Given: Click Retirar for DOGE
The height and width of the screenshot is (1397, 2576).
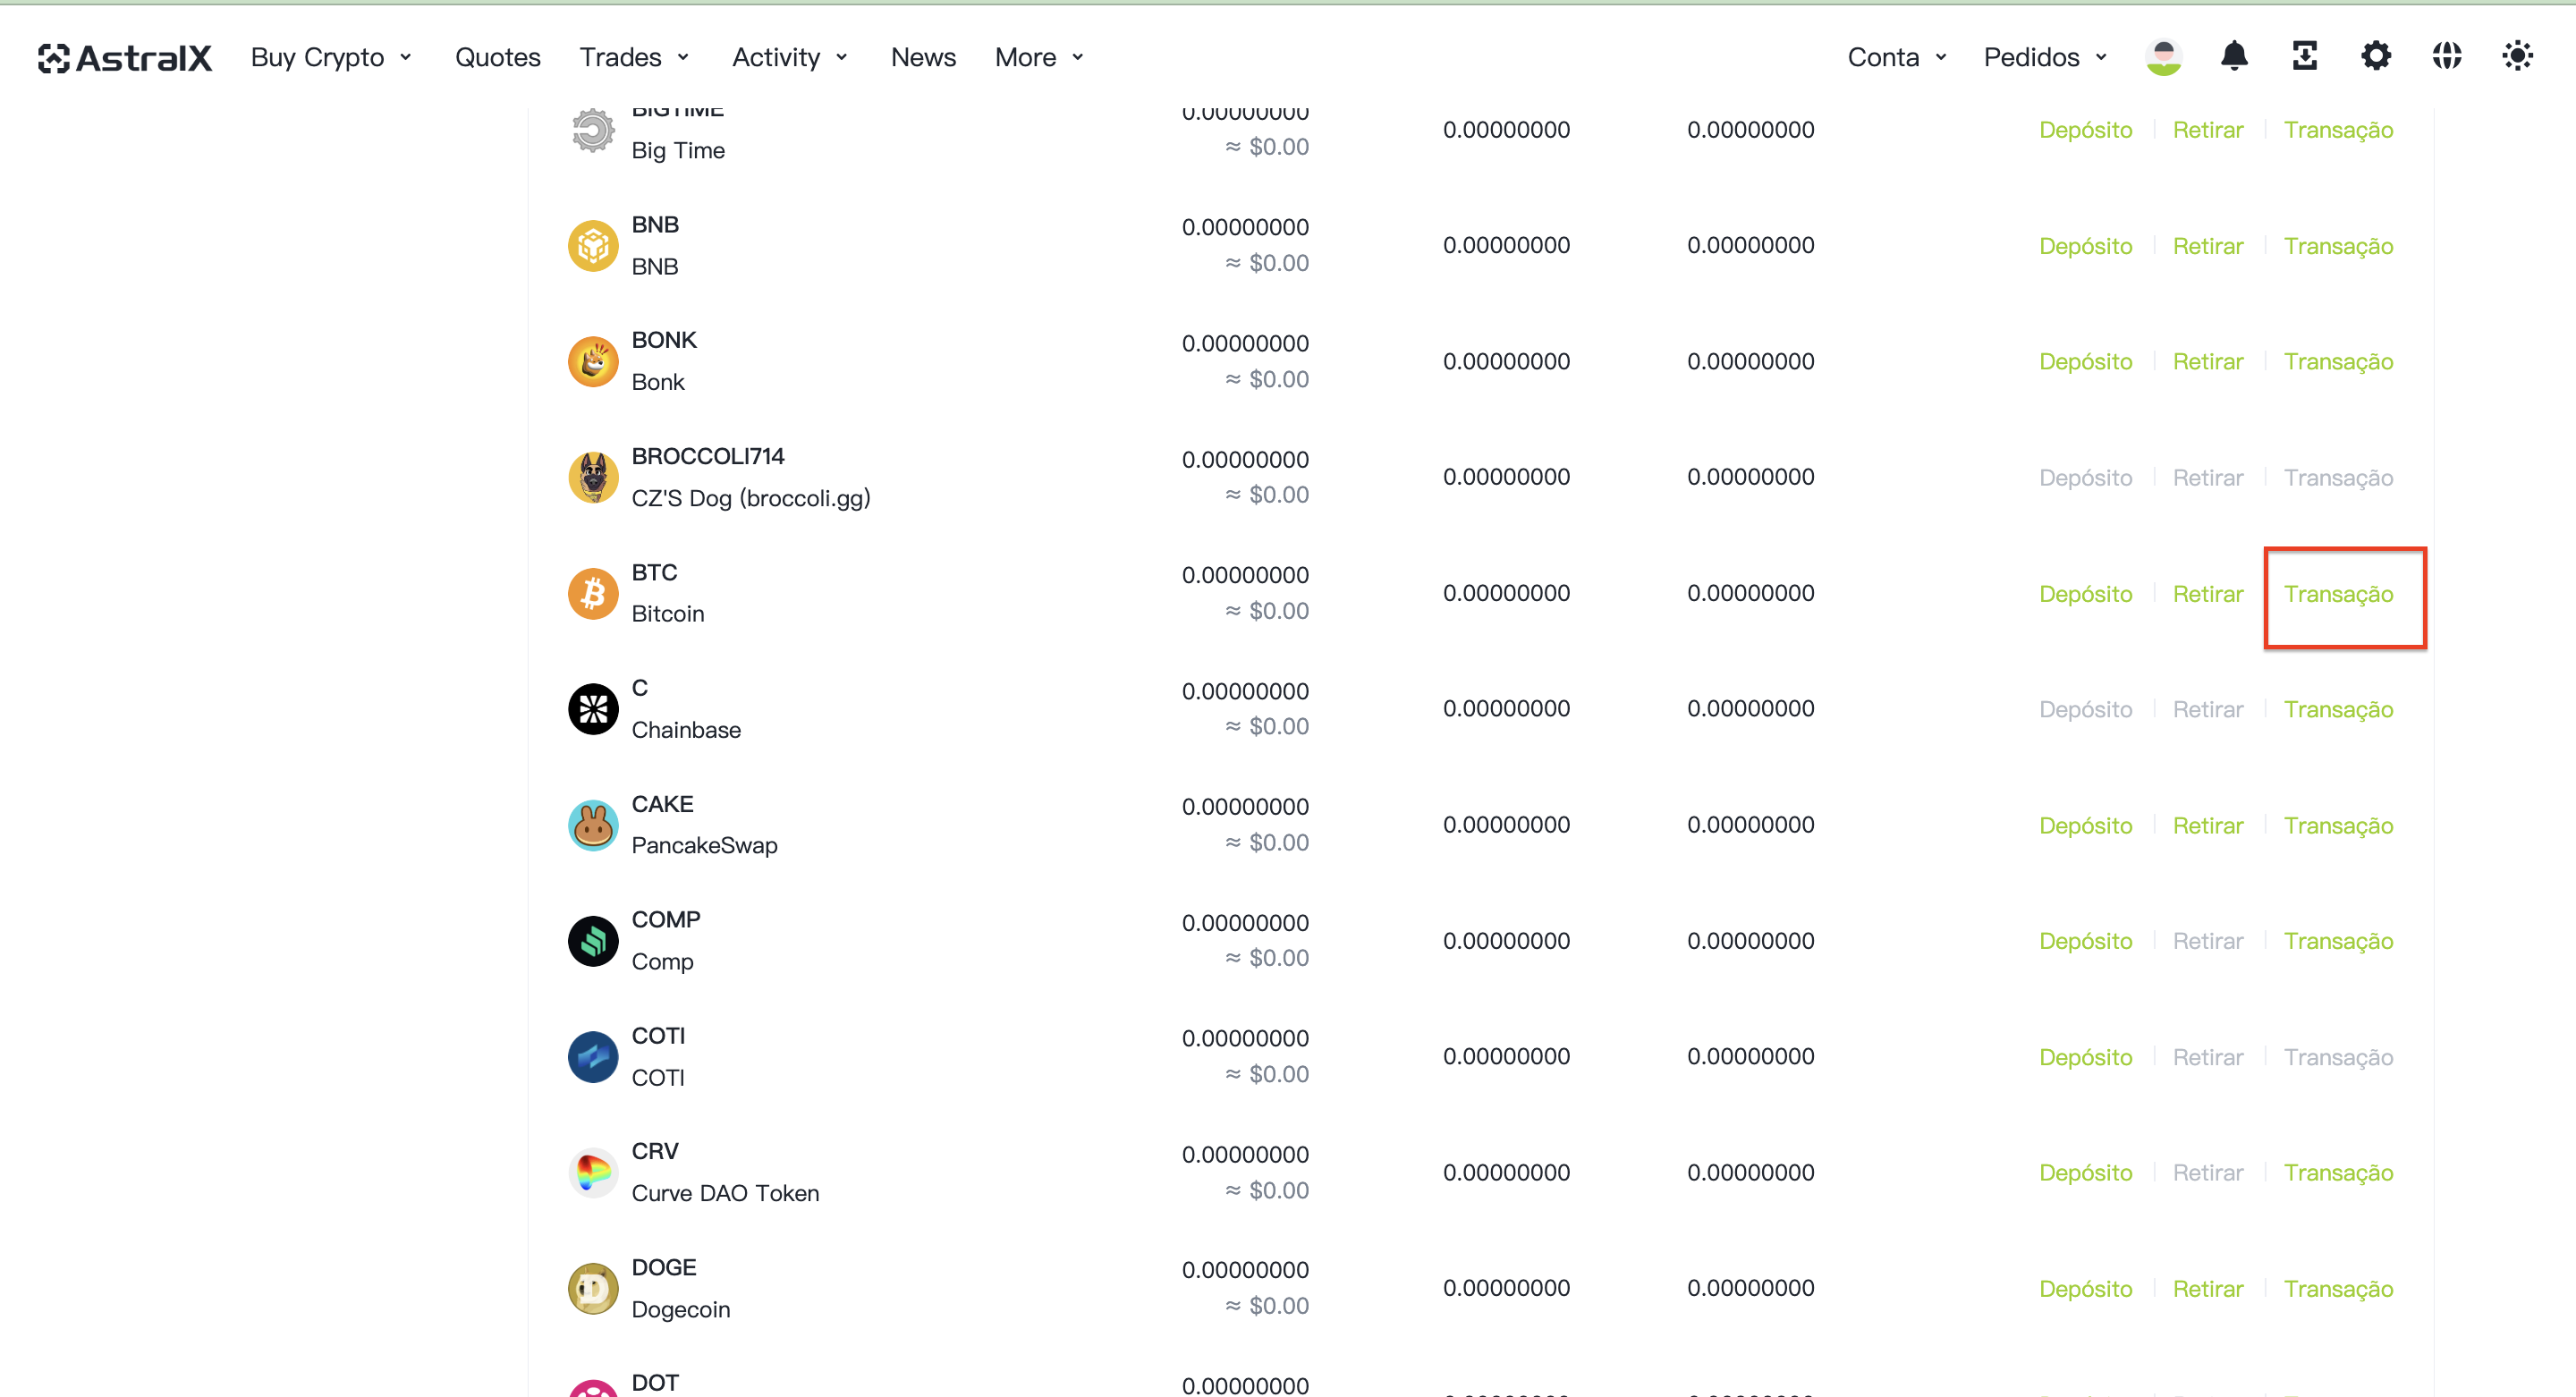Looking at the screenshot, I should [x=2207, y=1288].
